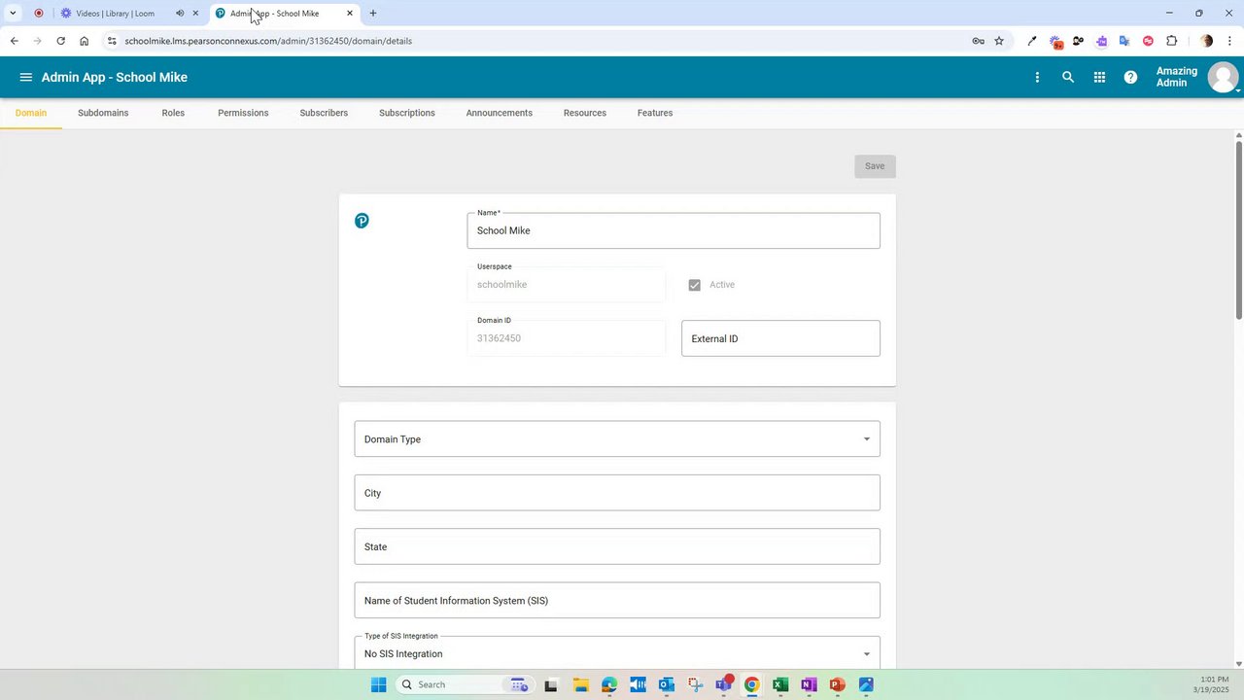1244x700 pixels.
Task: Toggle the Active checkbox
Action: [694, 285]
